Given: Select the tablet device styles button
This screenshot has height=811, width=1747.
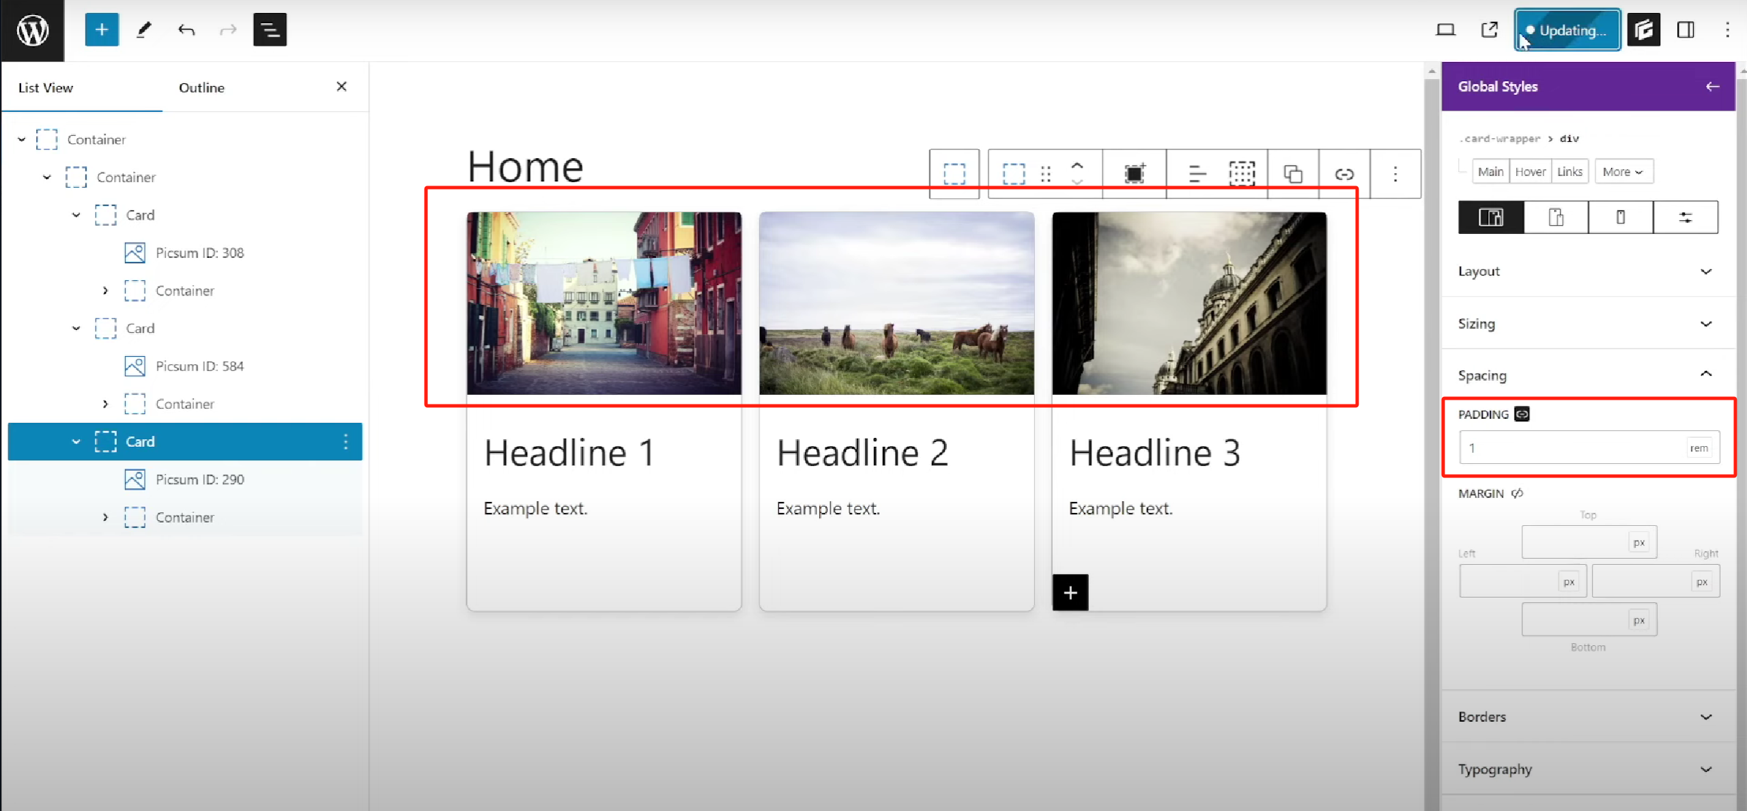Looking at the screenshot, I should pos(1555,218).
